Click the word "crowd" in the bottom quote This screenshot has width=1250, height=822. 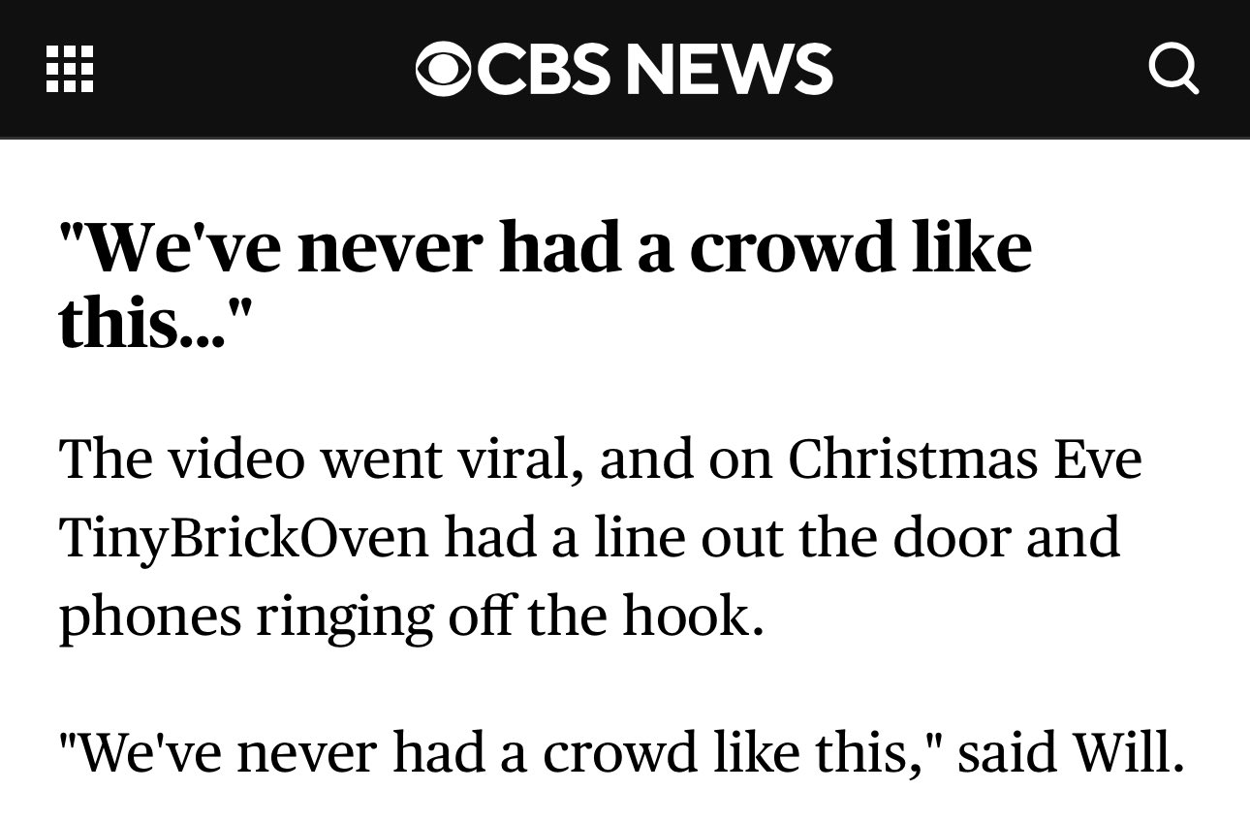(620, 753)
